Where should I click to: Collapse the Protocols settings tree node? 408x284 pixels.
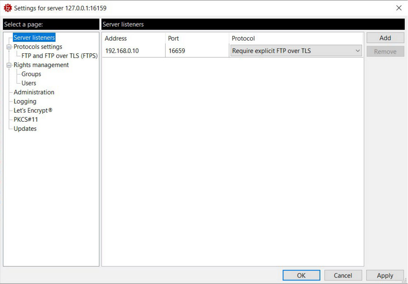(9, 47)
